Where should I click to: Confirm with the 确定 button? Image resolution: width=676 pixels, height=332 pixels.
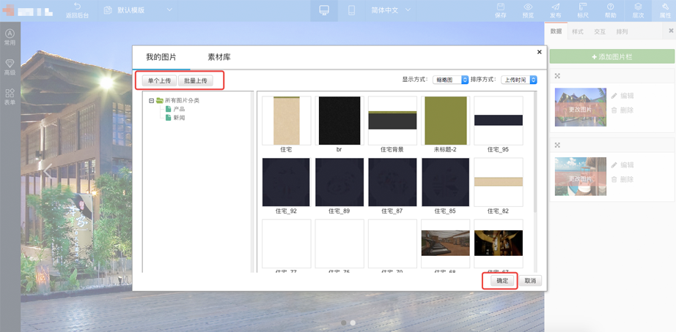point(502,281)
